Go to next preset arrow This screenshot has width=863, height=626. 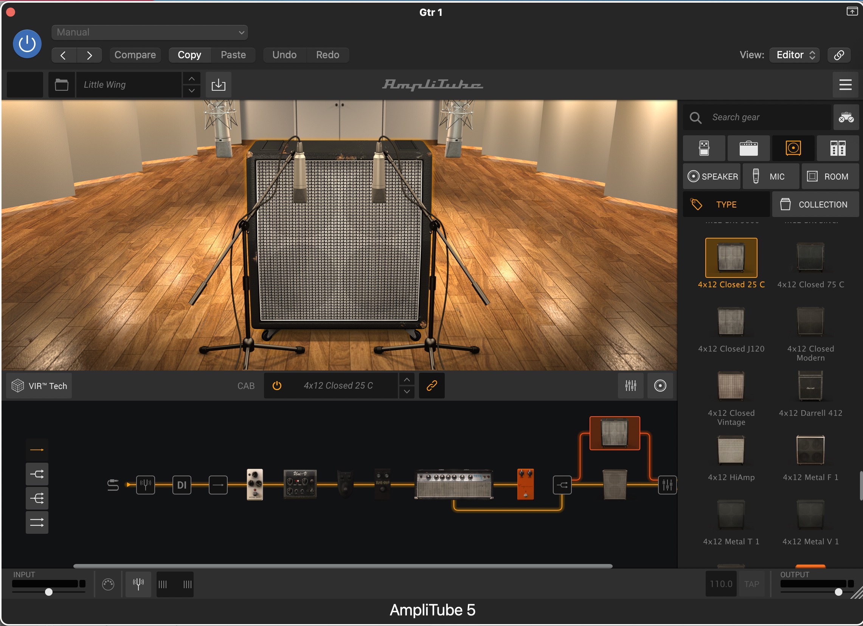coord(89,55)
